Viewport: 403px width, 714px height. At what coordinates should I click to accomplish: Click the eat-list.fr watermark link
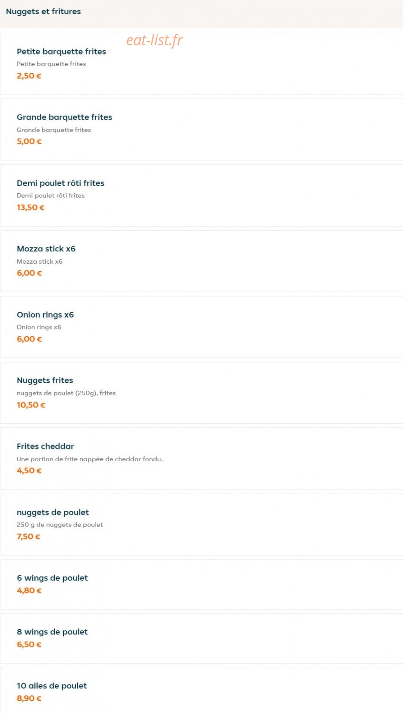tap(155, 40)
